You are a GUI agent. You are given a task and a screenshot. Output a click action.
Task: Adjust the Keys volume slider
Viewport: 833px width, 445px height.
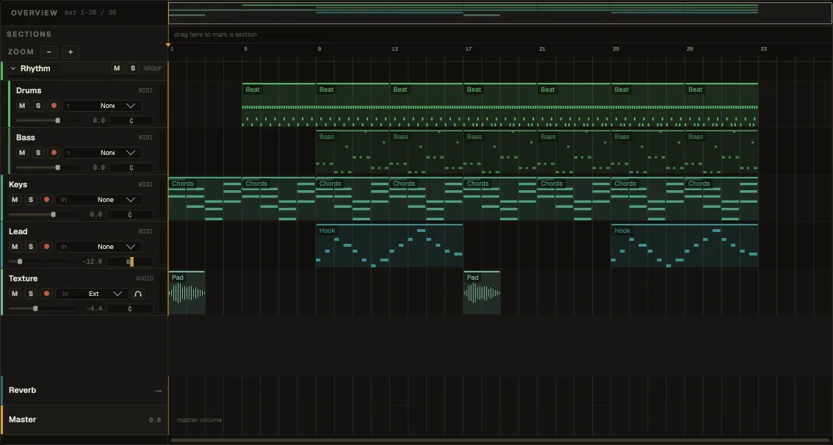coord(40,214)
